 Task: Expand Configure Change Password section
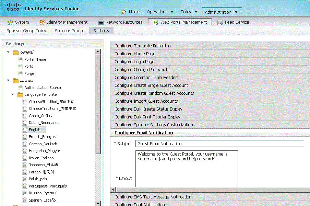click(210, 70)
